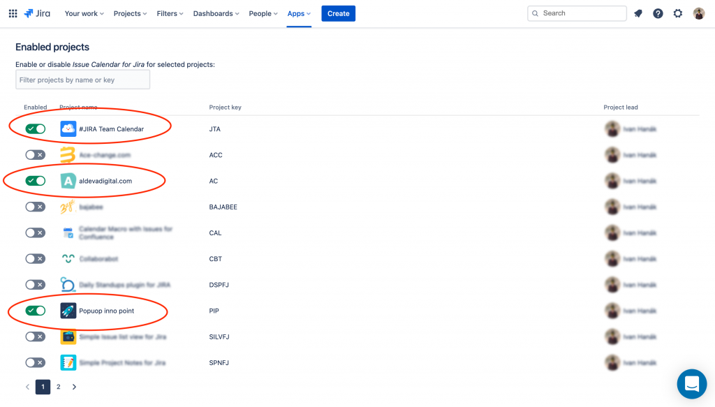Open the app switcher grid icon
715x407 pixels.
pyautogui.click(x=13, y=14)
